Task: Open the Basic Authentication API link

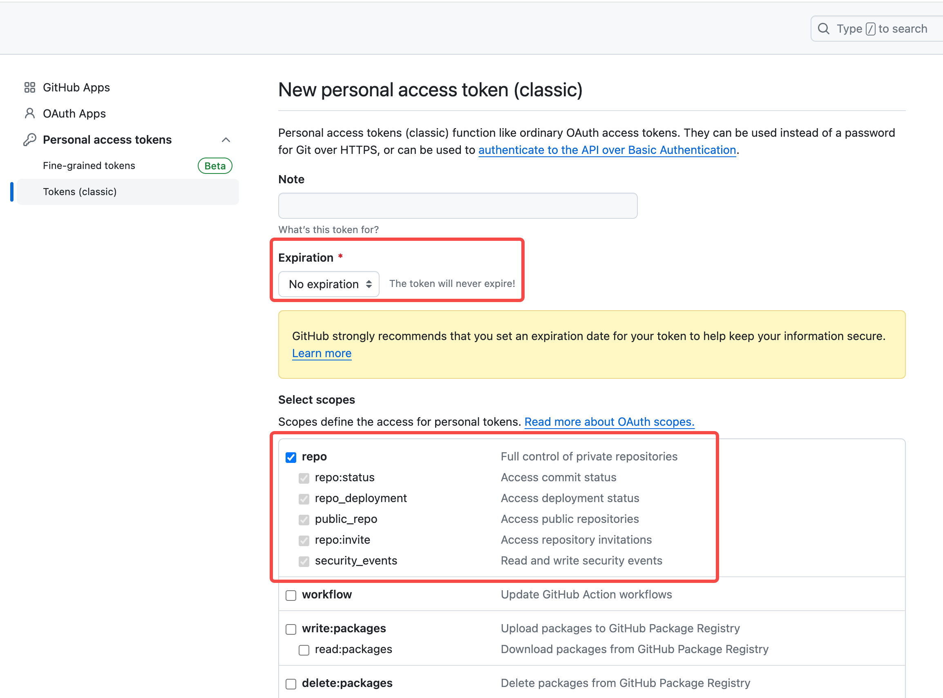Action: [x=607, y=150]
